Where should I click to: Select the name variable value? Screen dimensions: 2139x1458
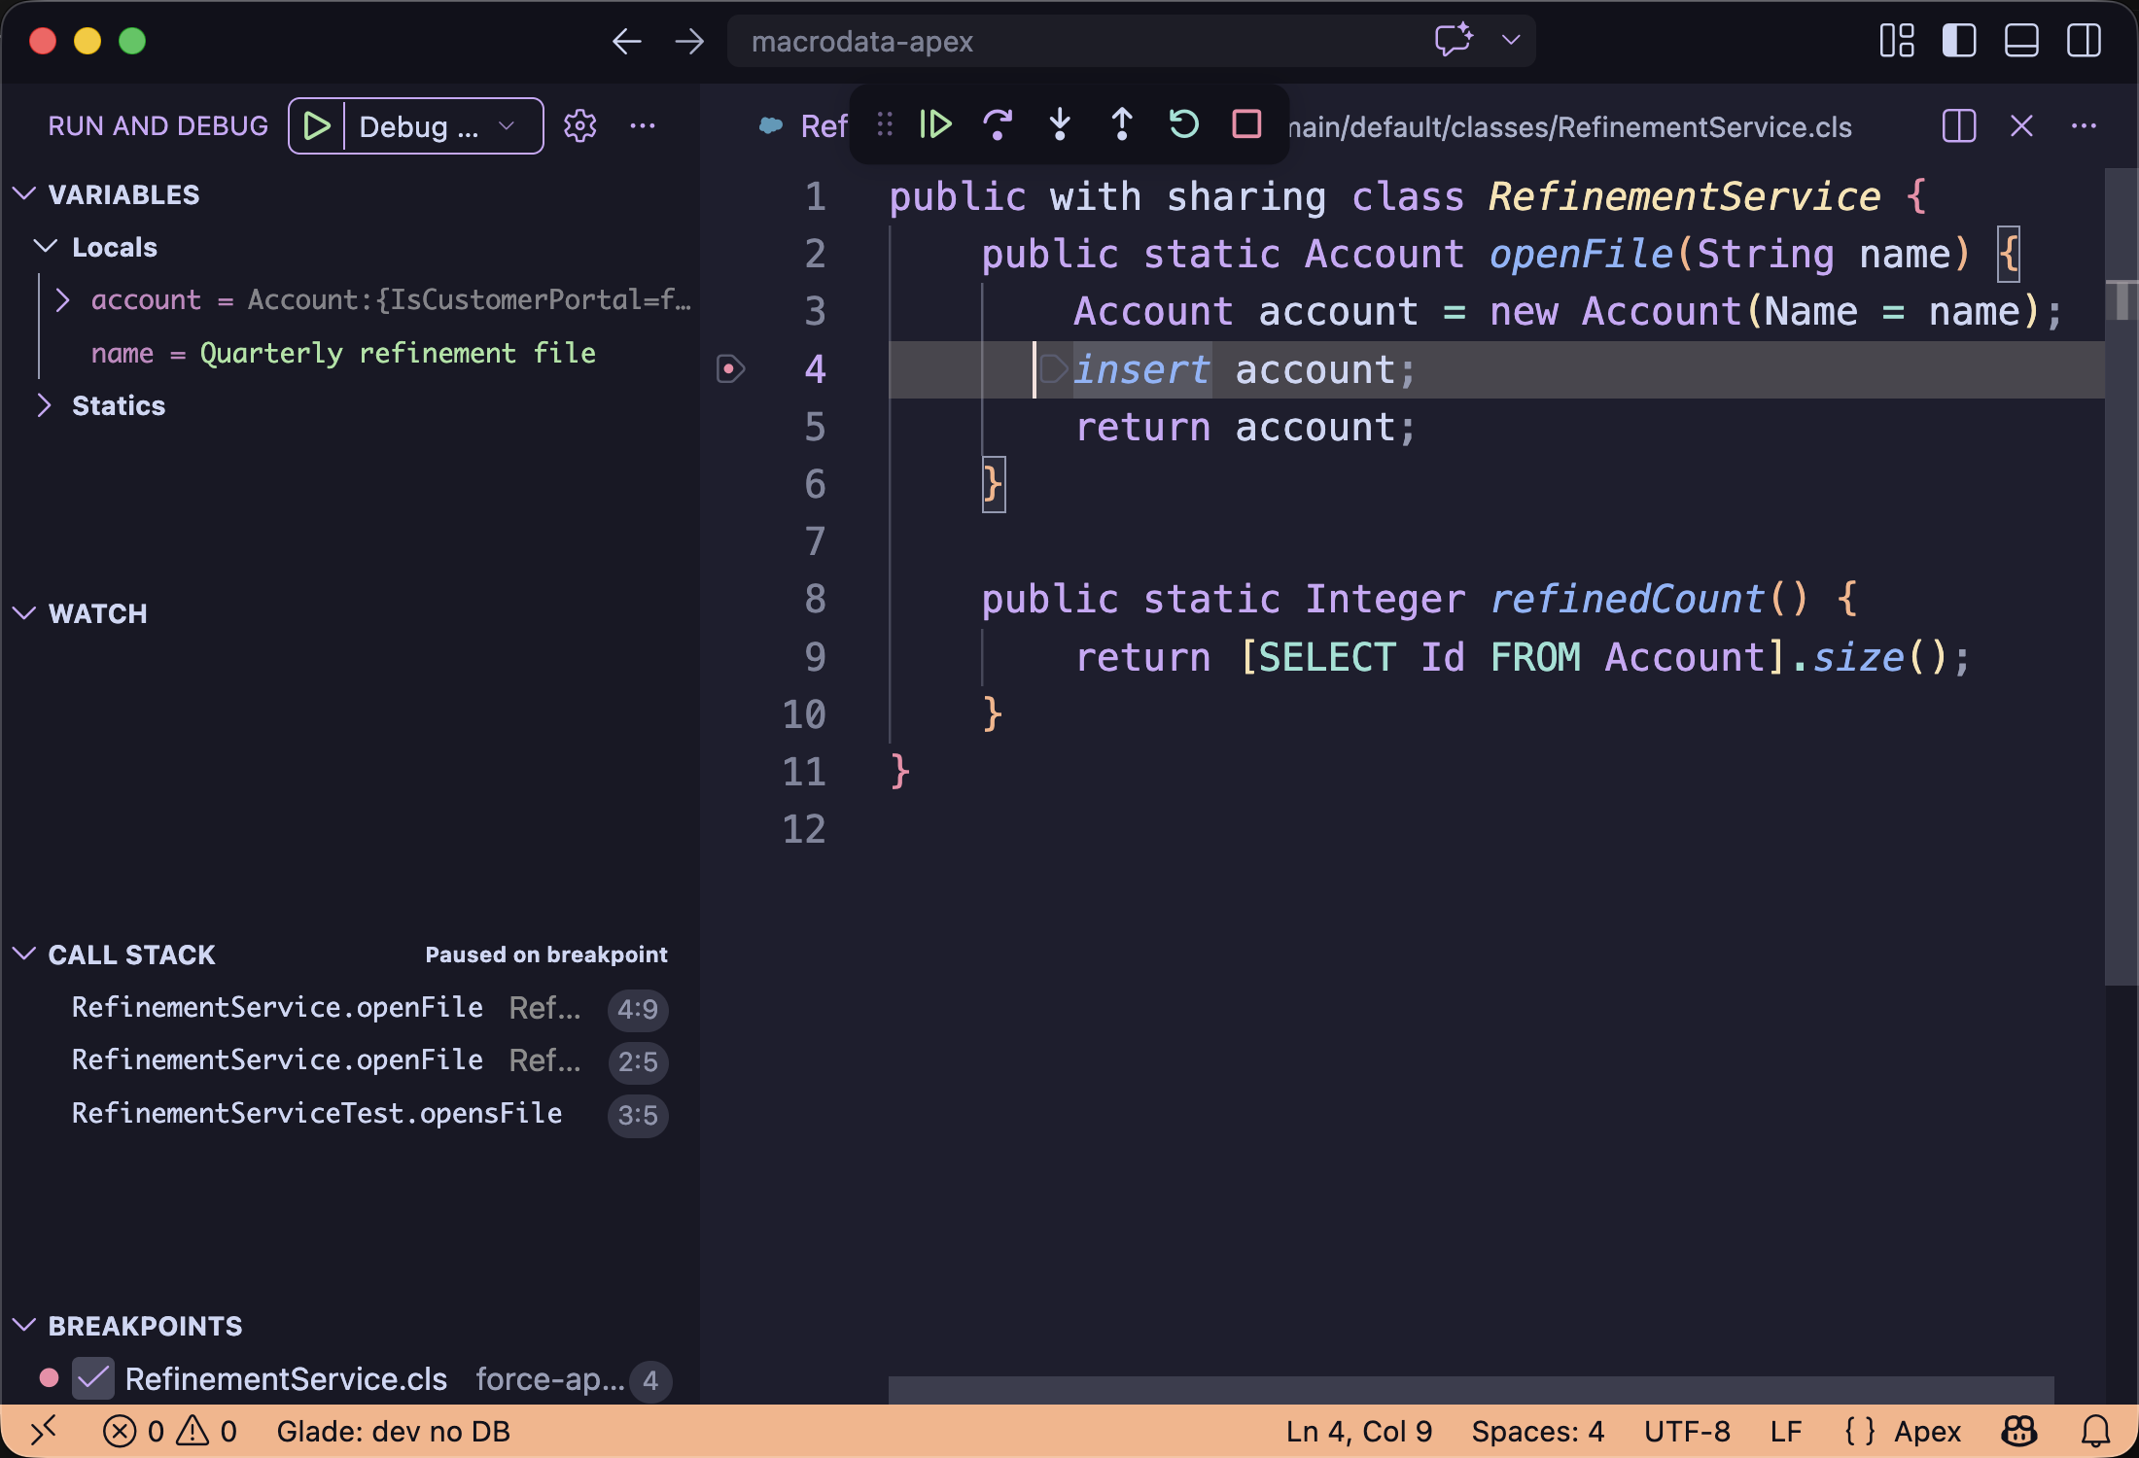(398, 353)
